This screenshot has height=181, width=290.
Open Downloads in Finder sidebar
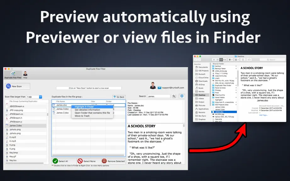tap(201, 81)
